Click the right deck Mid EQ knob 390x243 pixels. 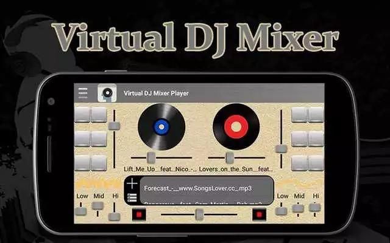(298, 208)
